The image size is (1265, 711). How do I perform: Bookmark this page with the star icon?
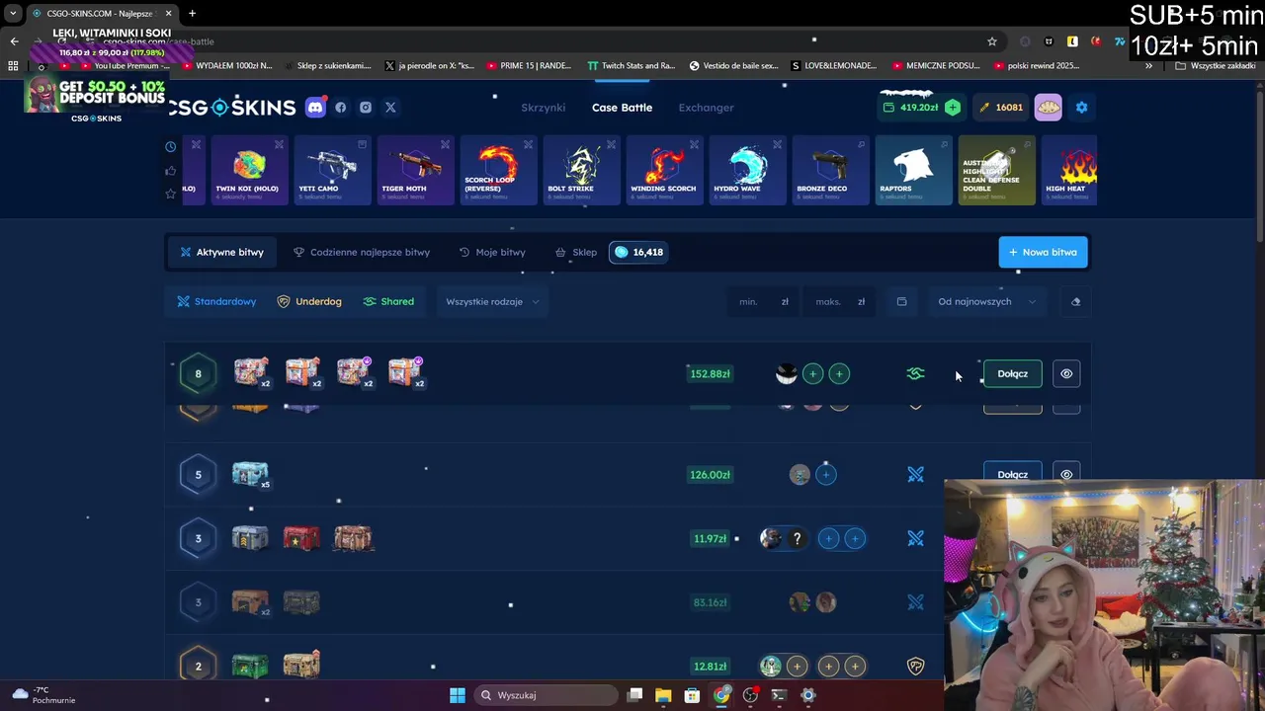click(991, 41)
